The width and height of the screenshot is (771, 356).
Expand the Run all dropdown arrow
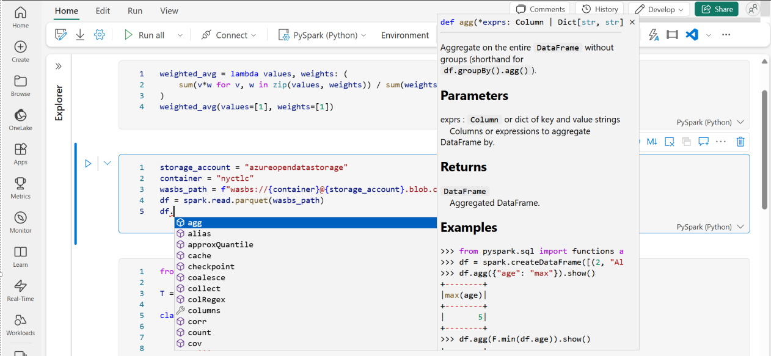pyautogui.click(x=180, y=35)
